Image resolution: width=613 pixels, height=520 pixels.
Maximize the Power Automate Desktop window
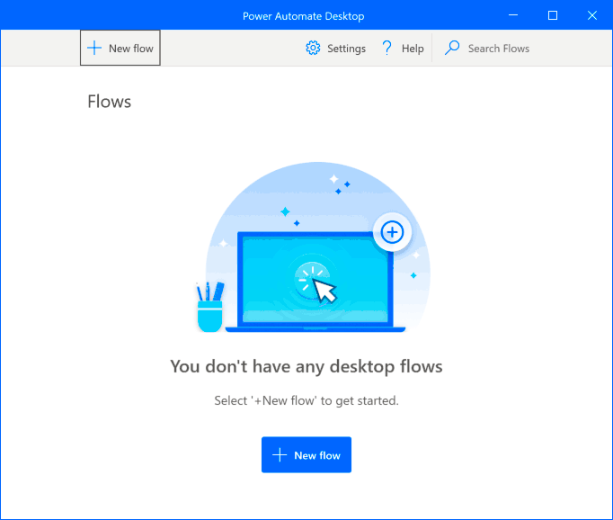(553, 15)
